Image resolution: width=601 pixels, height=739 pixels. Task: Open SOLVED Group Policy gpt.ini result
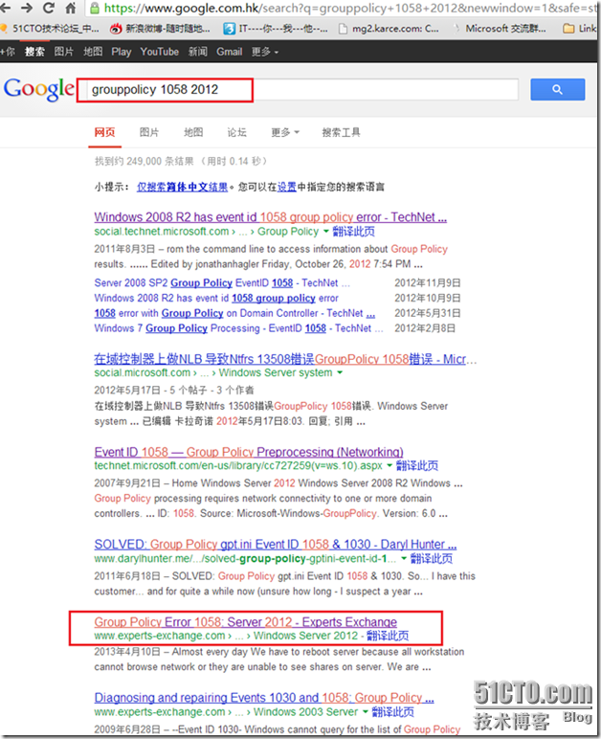[x=276, y=545]
